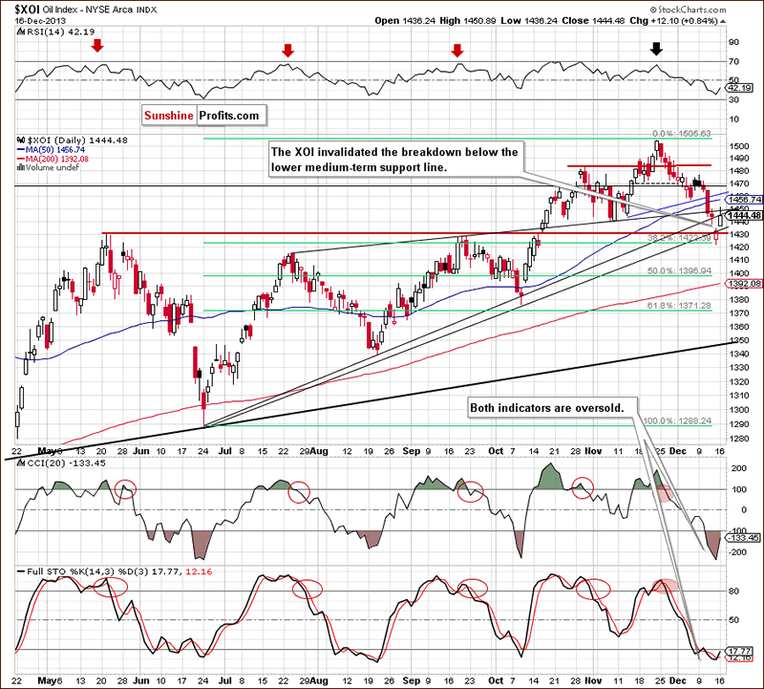The image size is (764, 689).
Task: Click the 1392.08 MA200 price tag
Action: tap(744, 284)
